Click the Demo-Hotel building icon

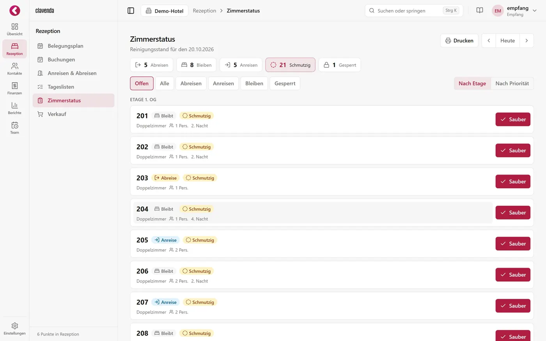[x=149, y=11]
